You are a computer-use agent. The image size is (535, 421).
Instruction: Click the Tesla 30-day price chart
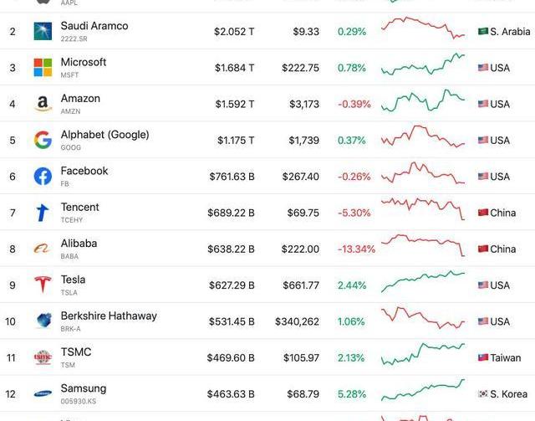pyautogui.click(x=423, y=282)
